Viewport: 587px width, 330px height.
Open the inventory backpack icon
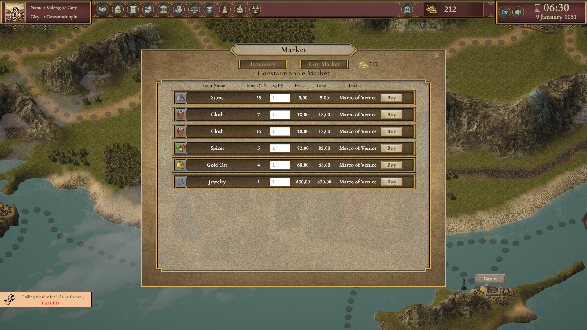pos(118,9)
